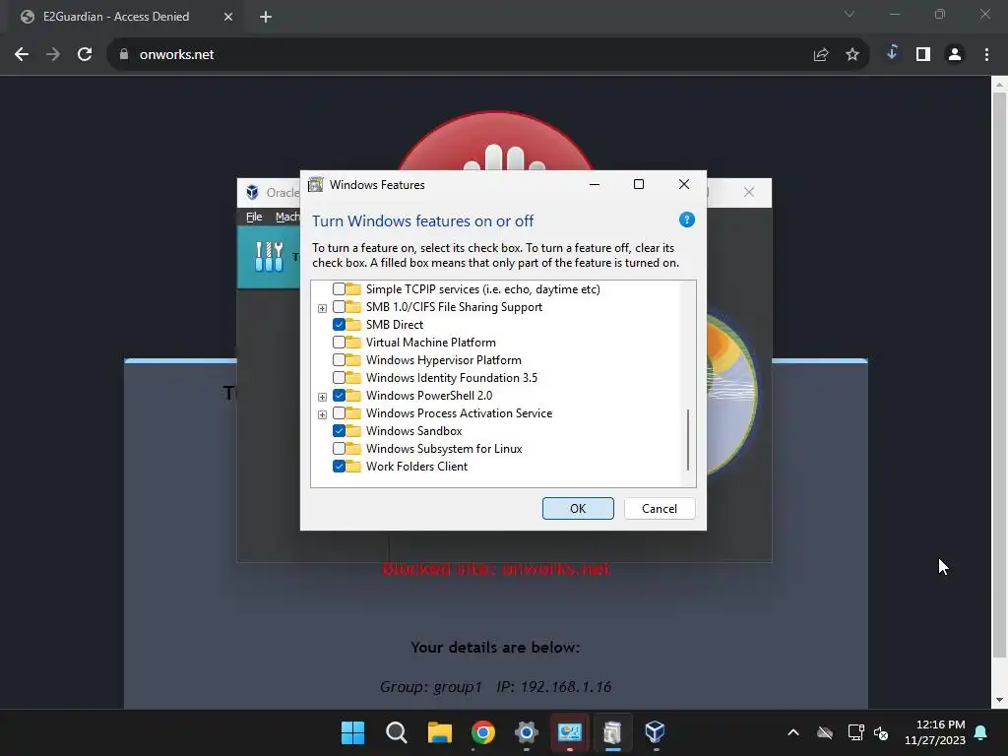Open VirtualBox Machine menu
Image resolution: width=1008 pixels, height=756 pixels.
(286, 217)
